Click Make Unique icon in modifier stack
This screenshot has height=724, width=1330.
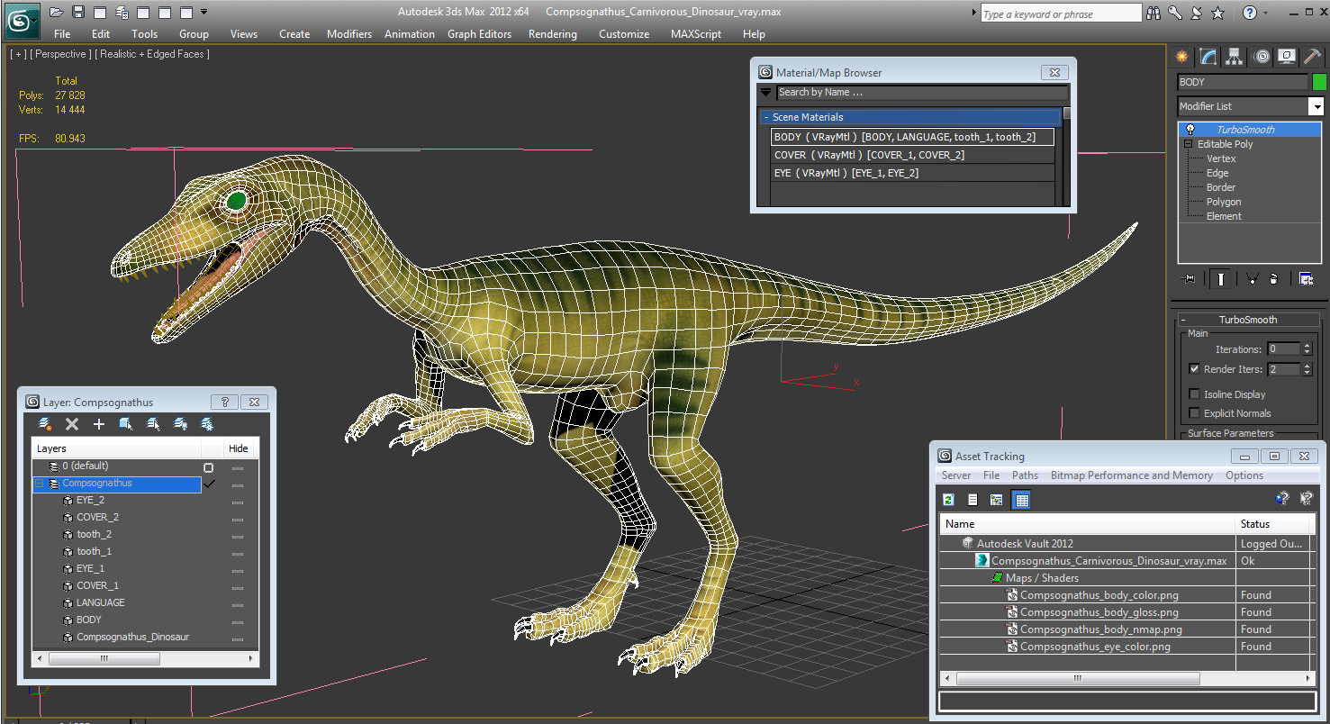(x=1252, y=279)
